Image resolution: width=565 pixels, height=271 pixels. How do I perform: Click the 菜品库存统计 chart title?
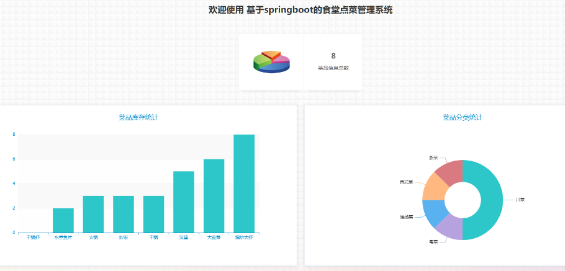pyautogui.click(x=138, y=117)
